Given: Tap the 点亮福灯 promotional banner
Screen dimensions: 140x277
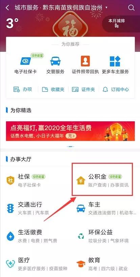Looking at the screenshot, I should click(70, 131).
